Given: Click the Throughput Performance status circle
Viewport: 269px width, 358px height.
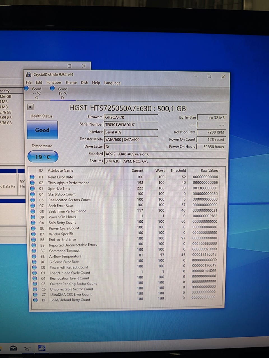Looking at the screenshot, I should click(32, 183).
